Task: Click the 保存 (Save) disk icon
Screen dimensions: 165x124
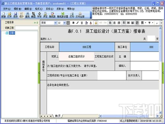Action: pos(16,15)
